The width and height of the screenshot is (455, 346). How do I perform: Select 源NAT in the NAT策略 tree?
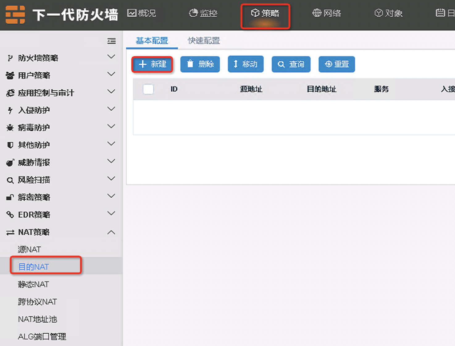(x=29, y=249)
